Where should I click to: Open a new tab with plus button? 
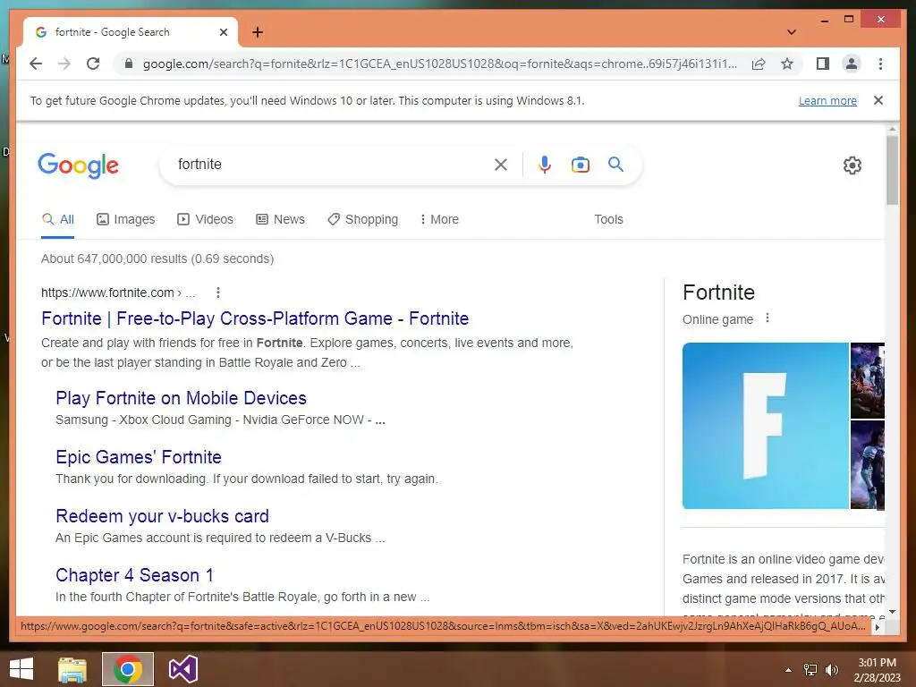point(257,32)
